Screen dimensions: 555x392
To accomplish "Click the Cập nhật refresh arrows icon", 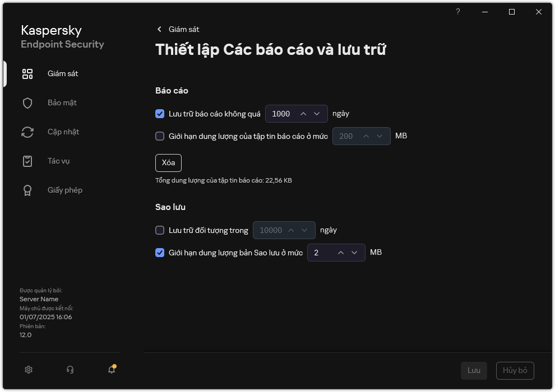I will (27, 132).
